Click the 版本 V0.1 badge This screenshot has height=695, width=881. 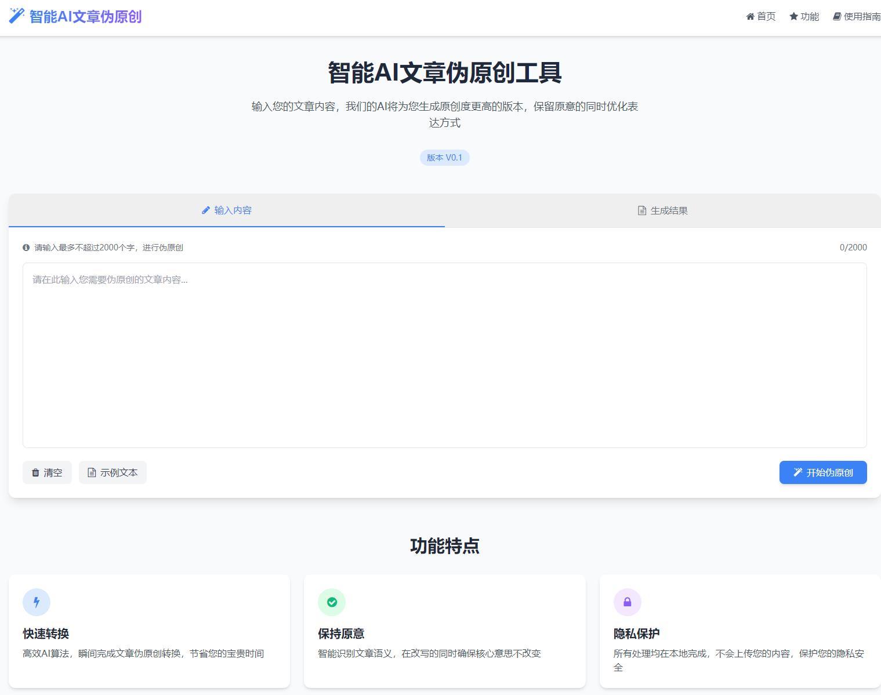click(444, 157)
